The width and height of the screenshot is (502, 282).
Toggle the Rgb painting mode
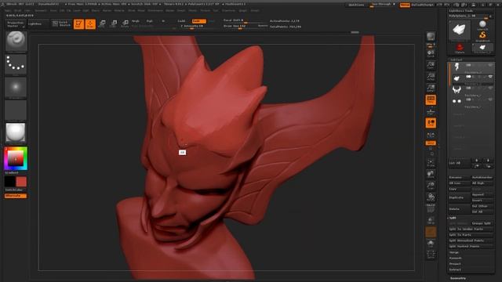tap(150, 21)
